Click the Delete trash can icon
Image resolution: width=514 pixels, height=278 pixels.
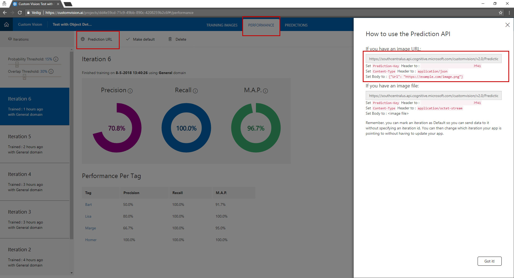tap(170, 39)
